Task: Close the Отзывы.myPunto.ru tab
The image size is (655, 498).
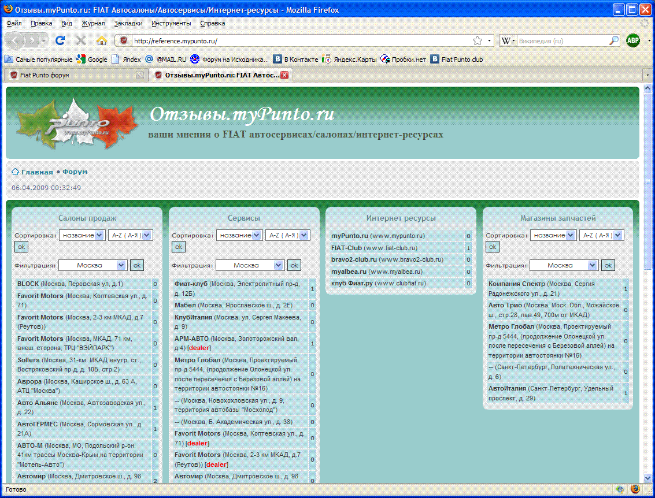Action: tap(284, 75)
